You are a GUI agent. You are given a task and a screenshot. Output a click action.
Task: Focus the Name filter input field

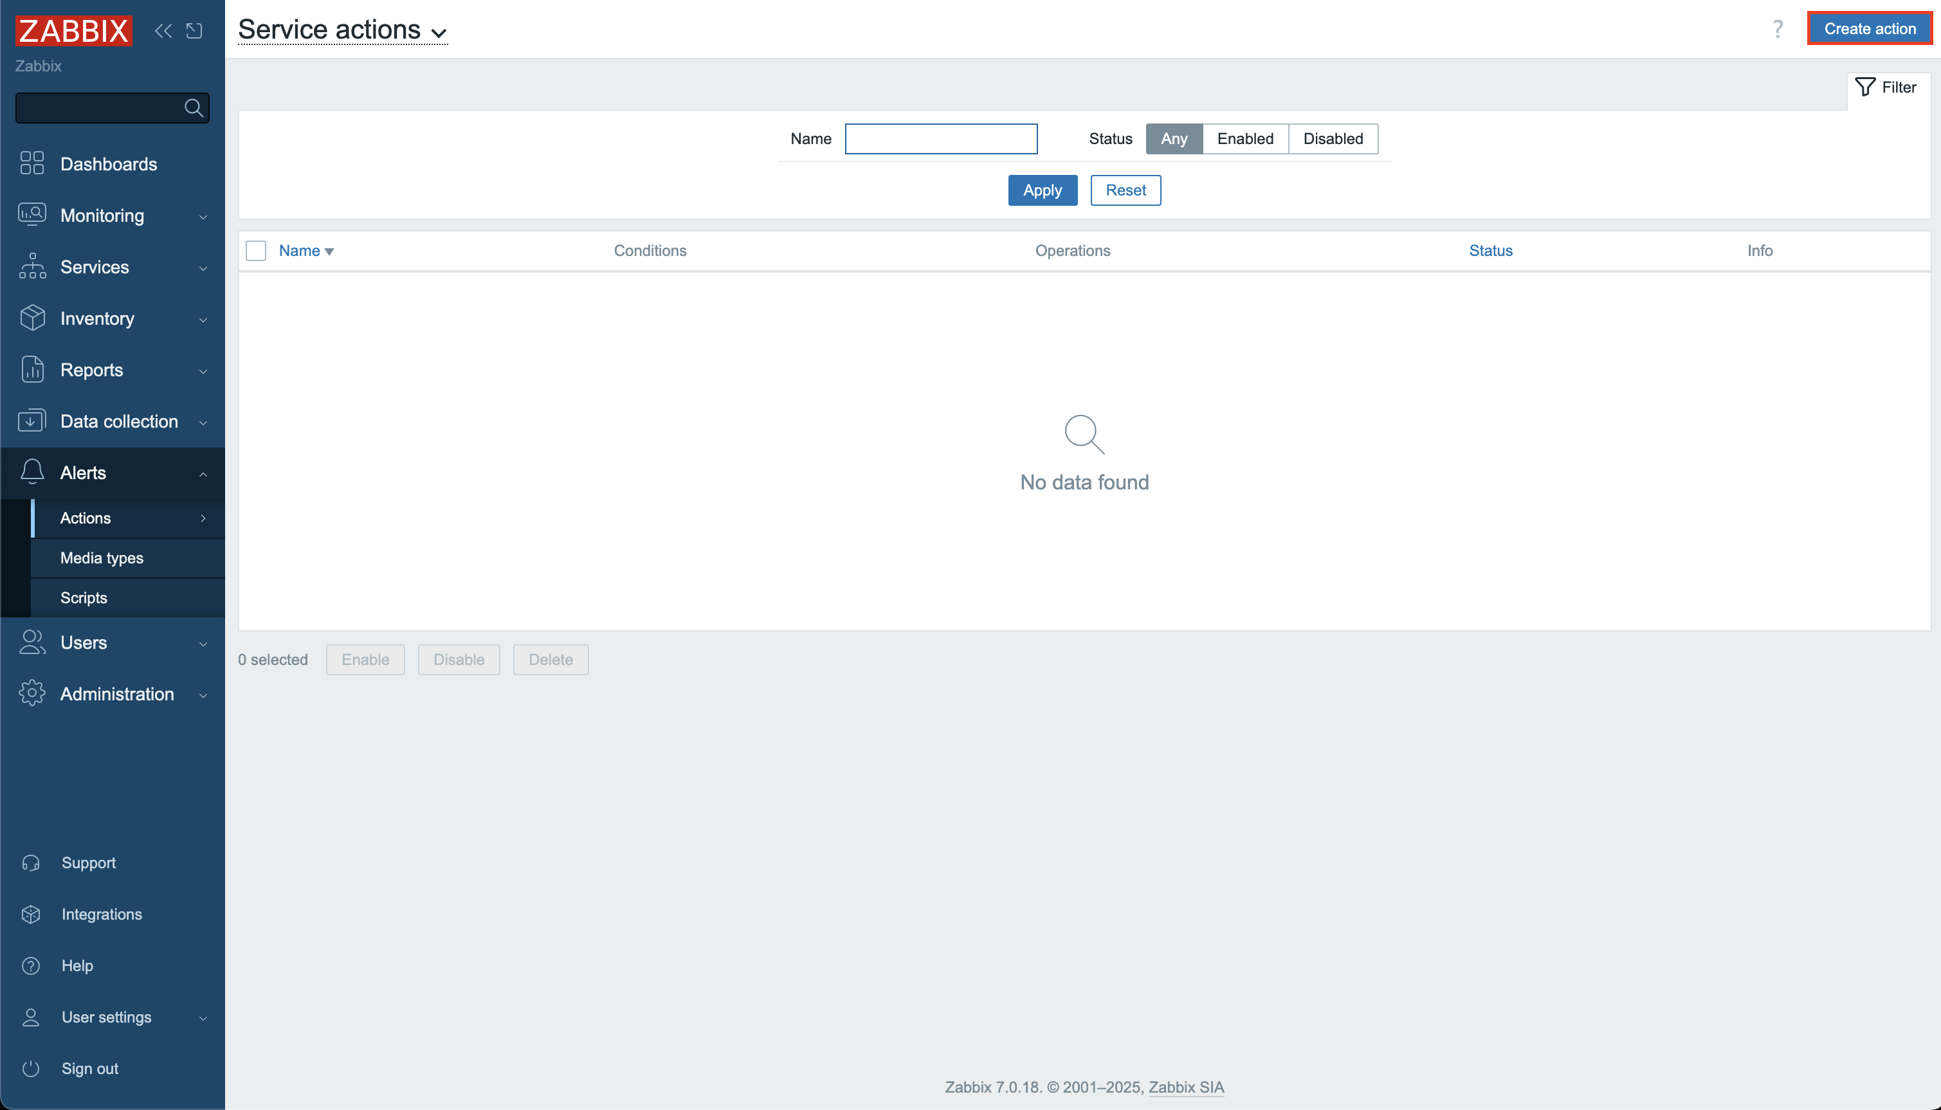(x=940, y=139)
